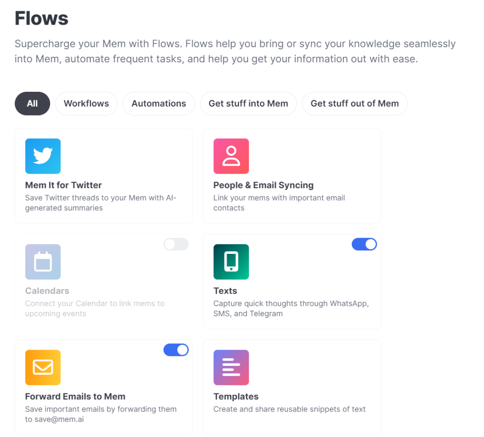The image size is (484, 437).
Task: Click the Twitter bird icon
Action: point(43,156)
